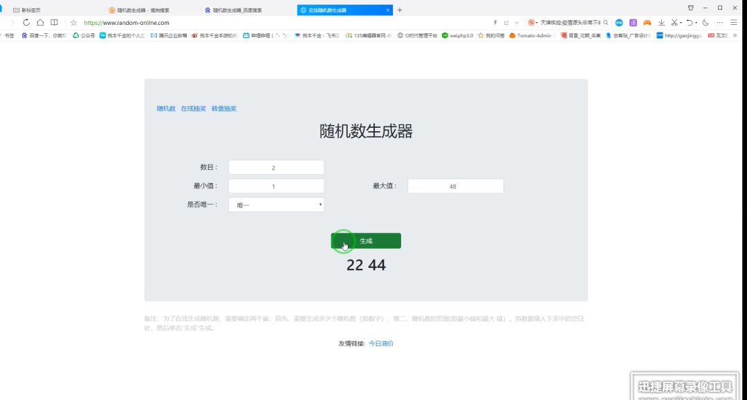Open Tomato-Admin bookmark
747x400 pixels.
coord(531,36)
